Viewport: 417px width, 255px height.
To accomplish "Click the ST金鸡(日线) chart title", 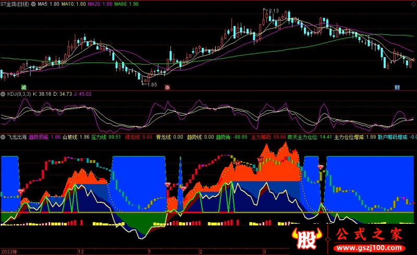I will coord(15,4).
